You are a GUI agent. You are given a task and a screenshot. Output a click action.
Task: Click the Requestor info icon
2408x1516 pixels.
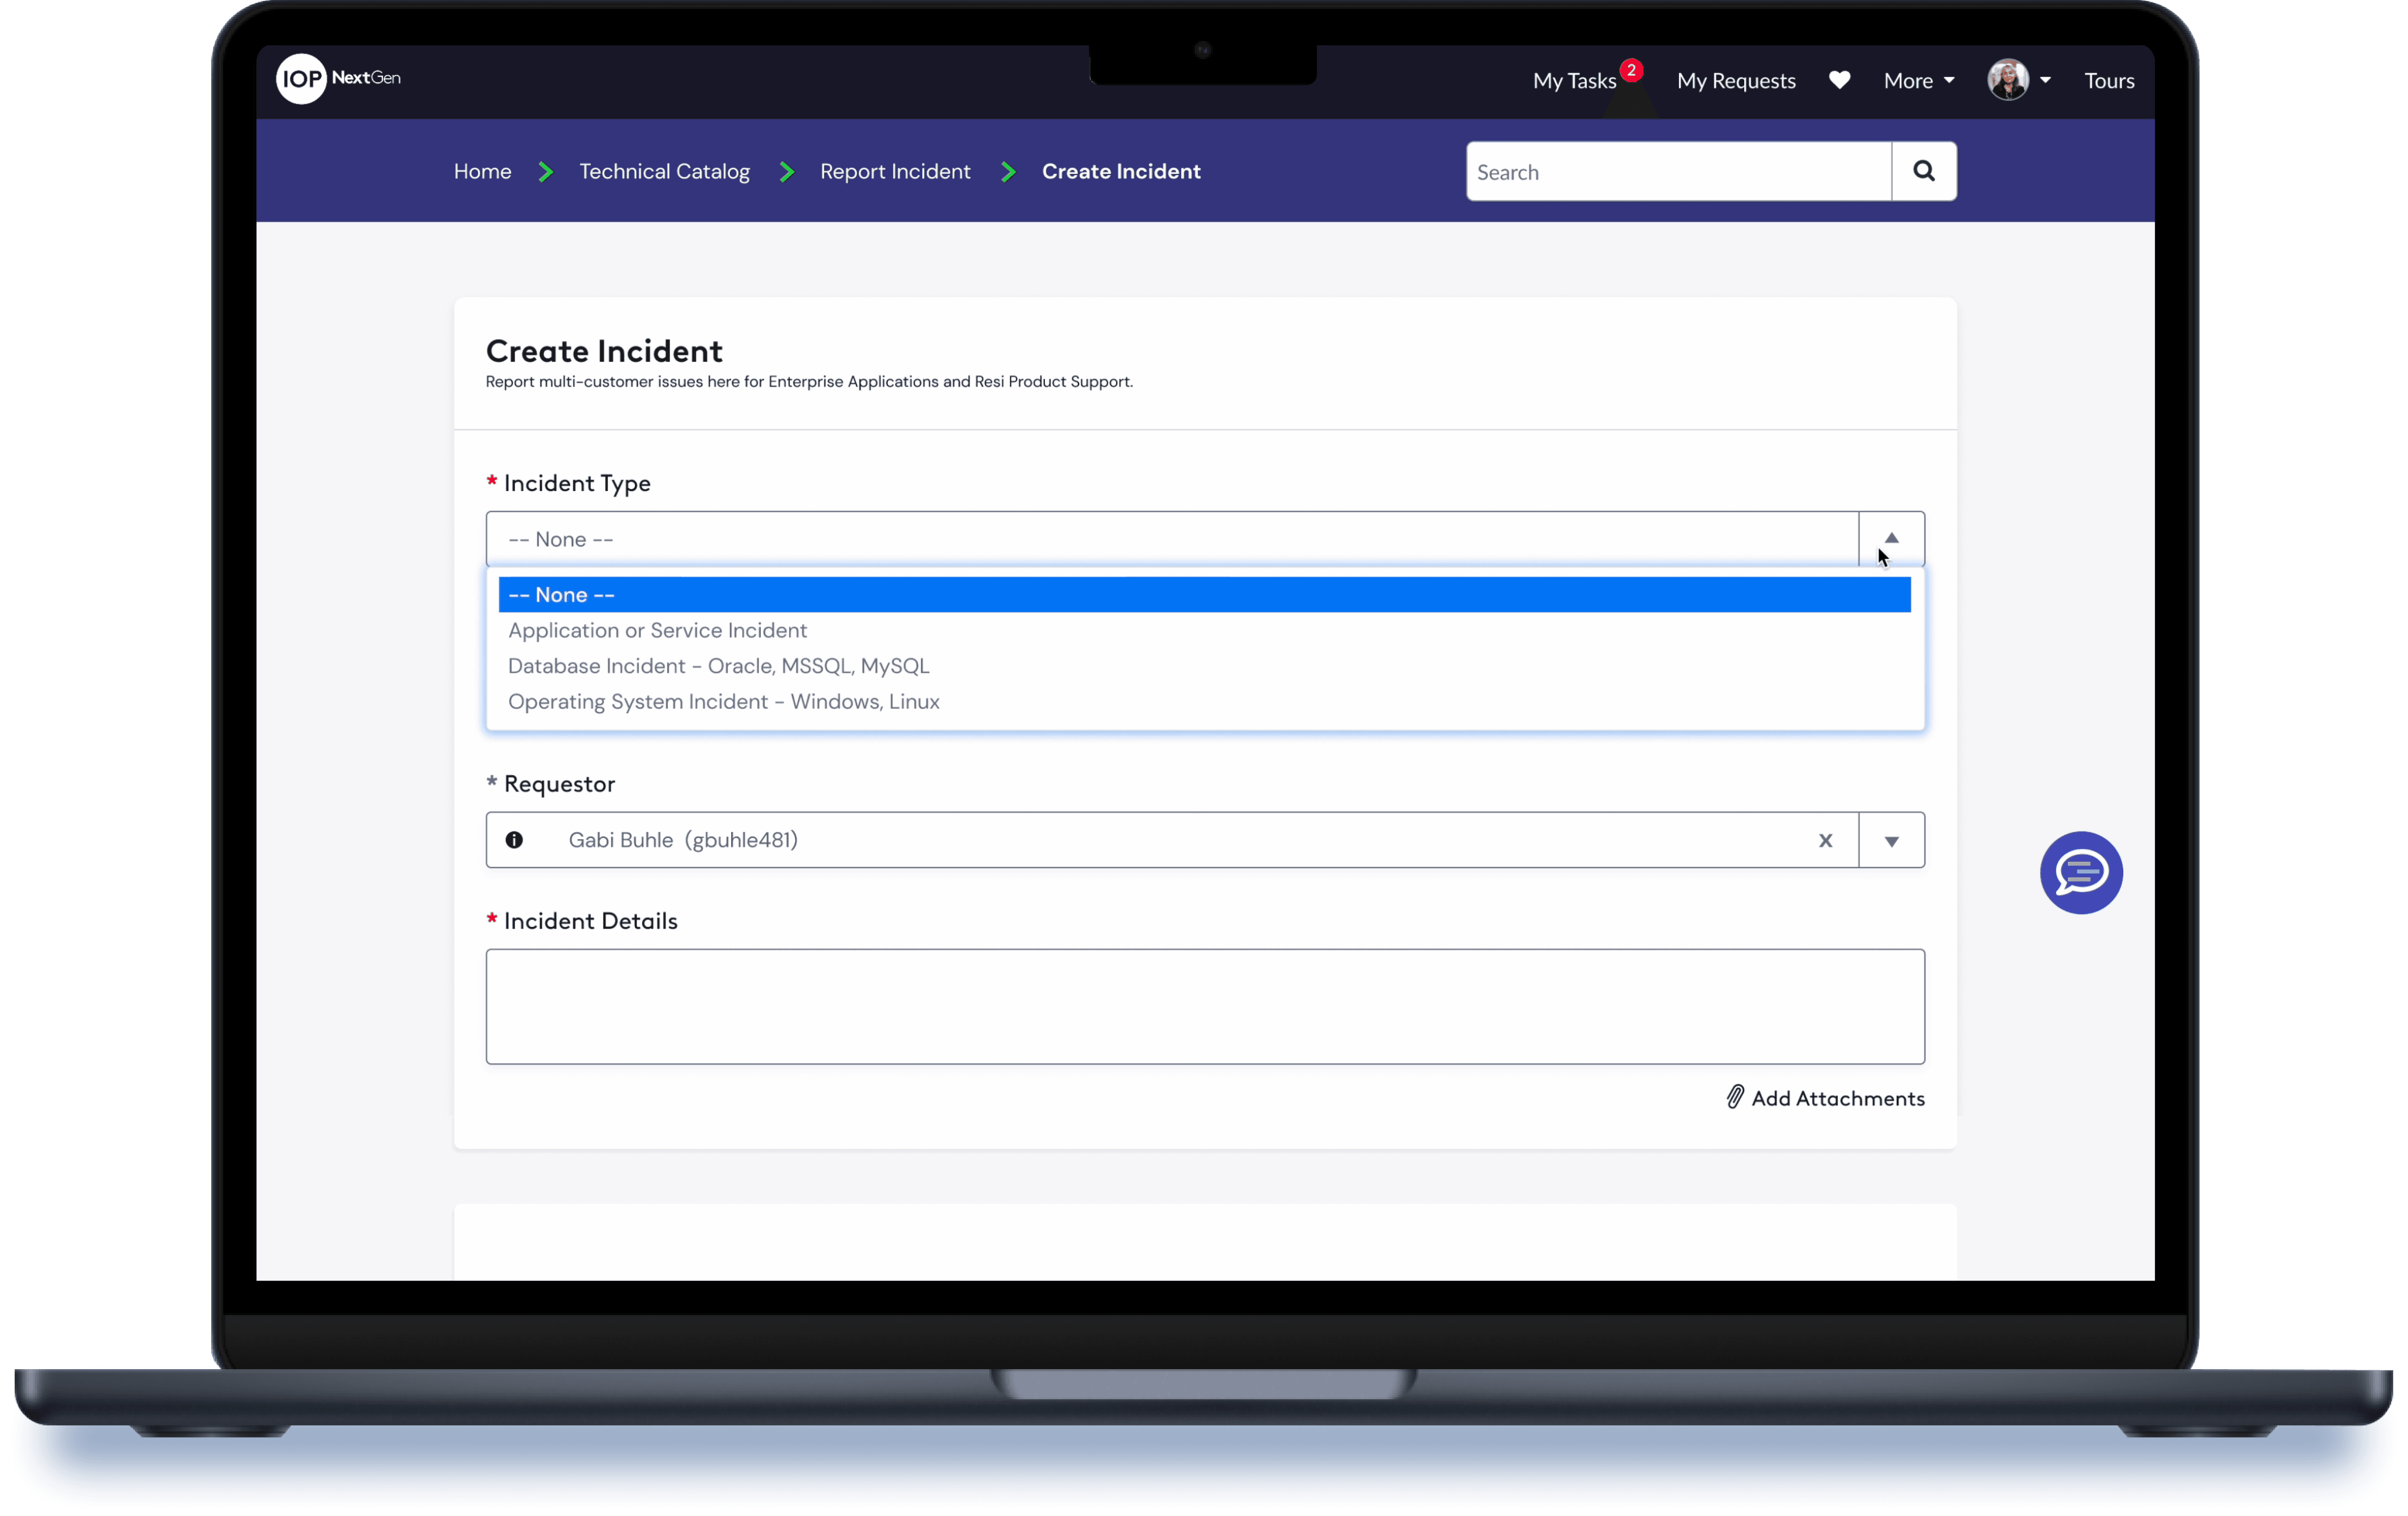(x=514, y=840)
